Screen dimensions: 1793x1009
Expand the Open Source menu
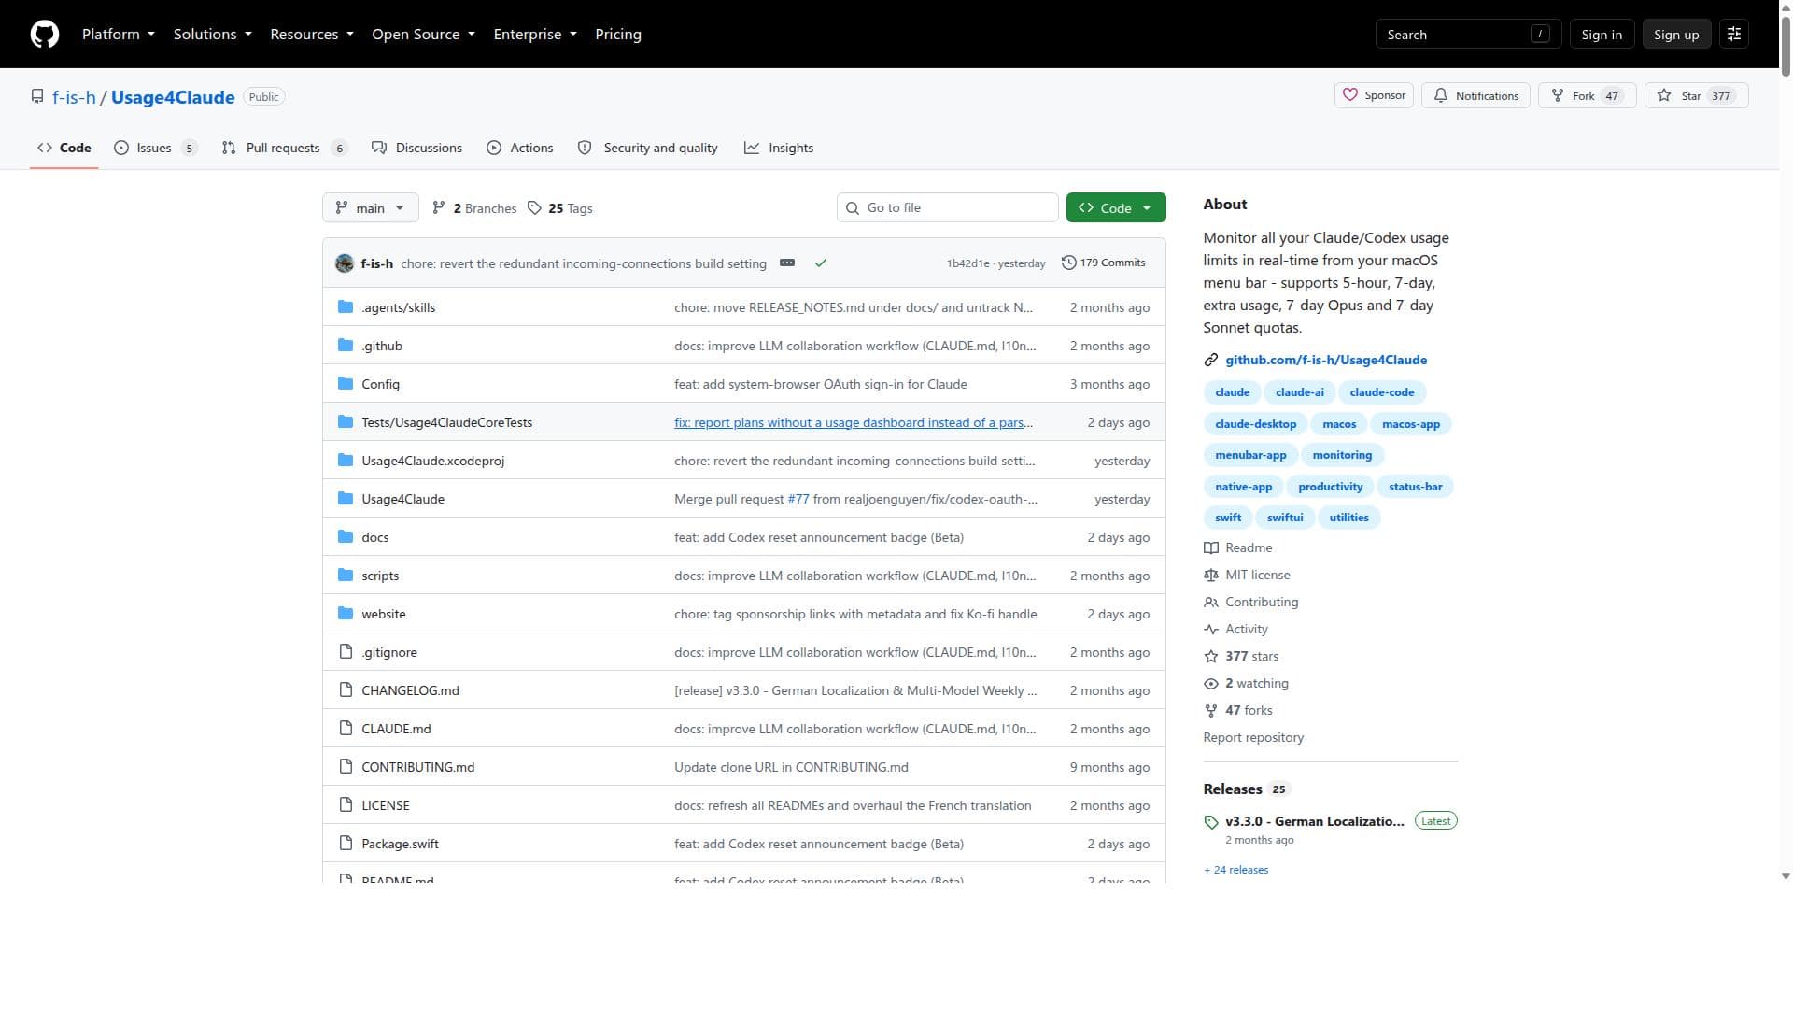[x=423, y=35]
